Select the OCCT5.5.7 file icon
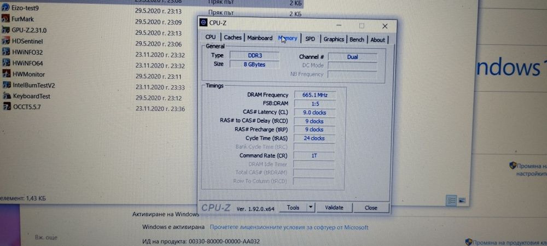Screen dimensions: 547x246 pos(7,106)
